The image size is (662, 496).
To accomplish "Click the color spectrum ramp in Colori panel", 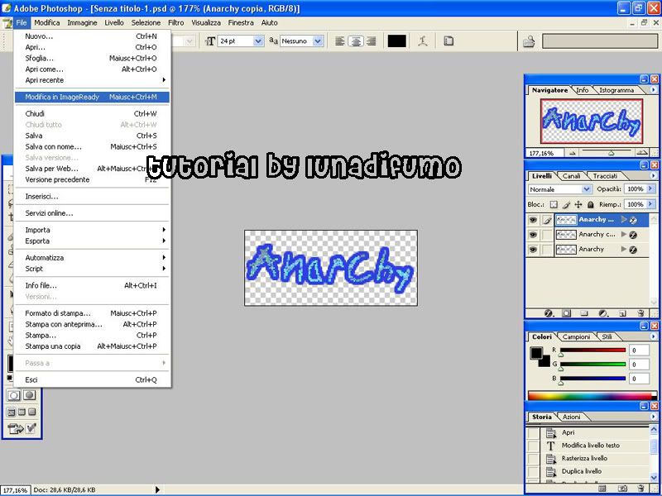I will click(592, 396).
